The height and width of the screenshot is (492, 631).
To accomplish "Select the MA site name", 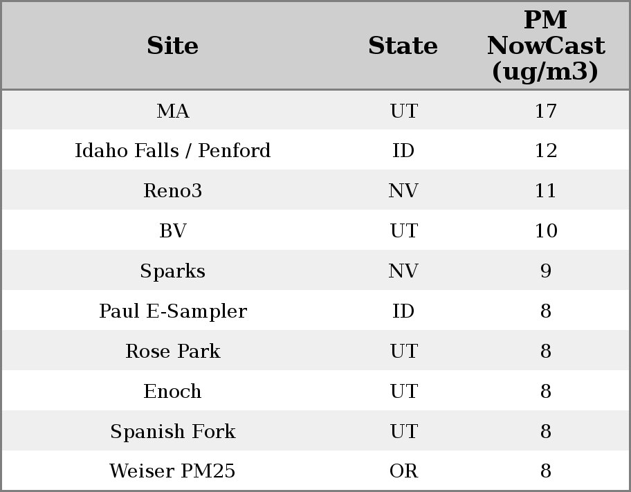I will click(x=172, y=111).
